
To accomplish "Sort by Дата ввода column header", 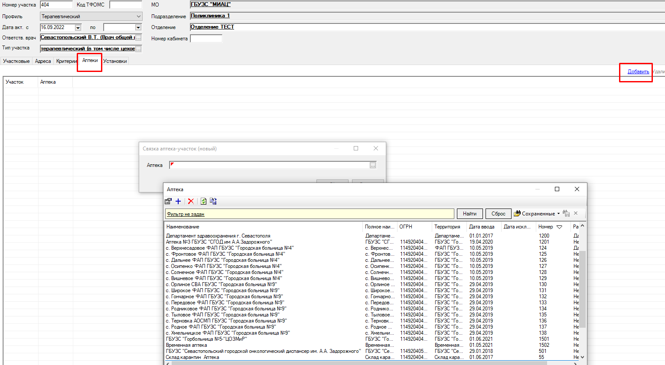I will point(484,227).
